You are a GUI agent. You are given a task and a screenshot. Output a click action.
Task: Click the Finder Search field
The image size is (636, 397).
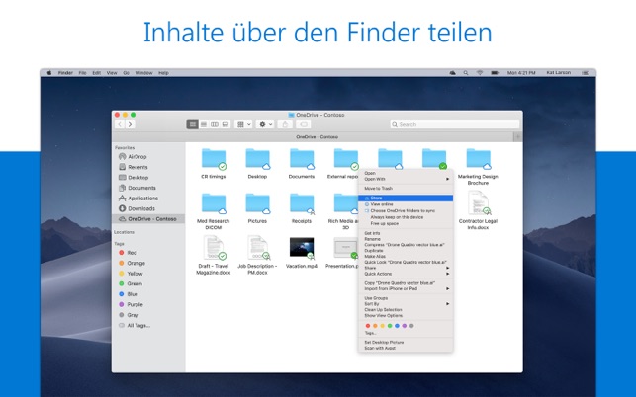click(454, 124)
